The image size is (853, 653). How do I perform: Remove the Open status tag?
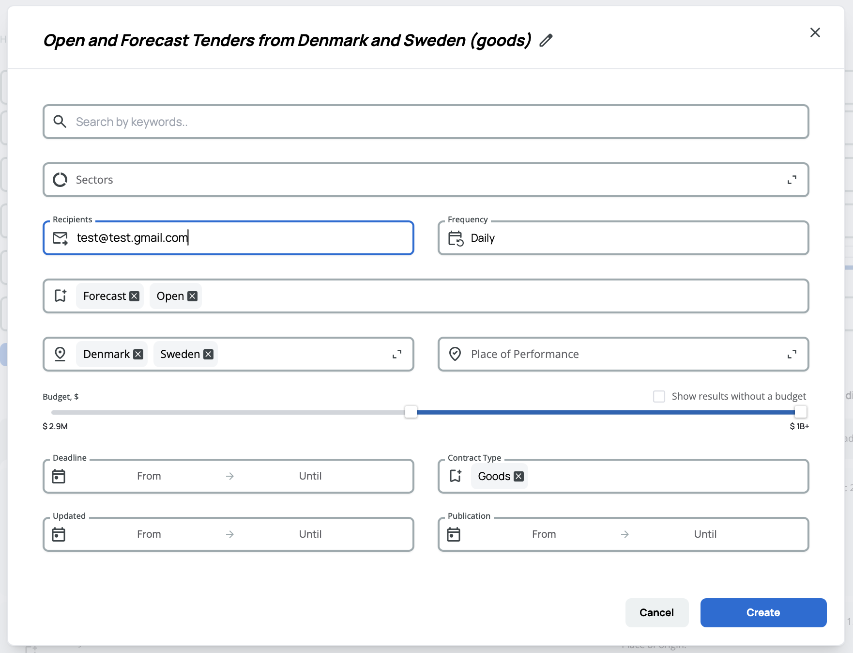point(192,296)
